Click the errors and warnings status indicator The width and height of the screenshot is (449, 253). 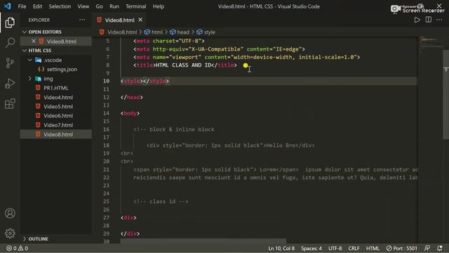pos(17,248)
